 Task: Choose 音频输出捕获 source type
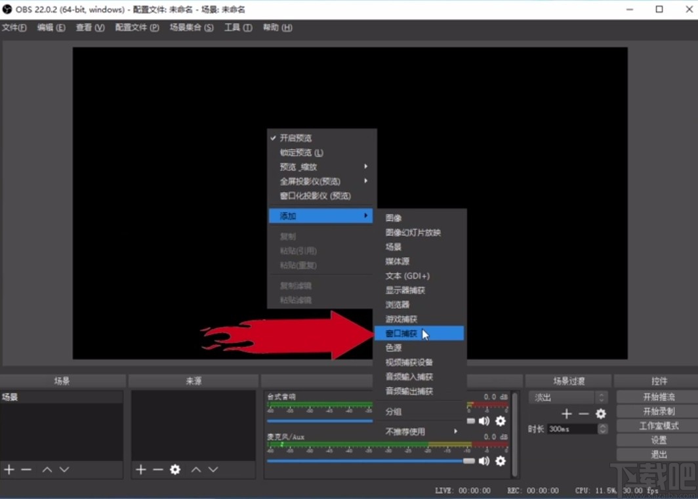click(x=421, y=391)
